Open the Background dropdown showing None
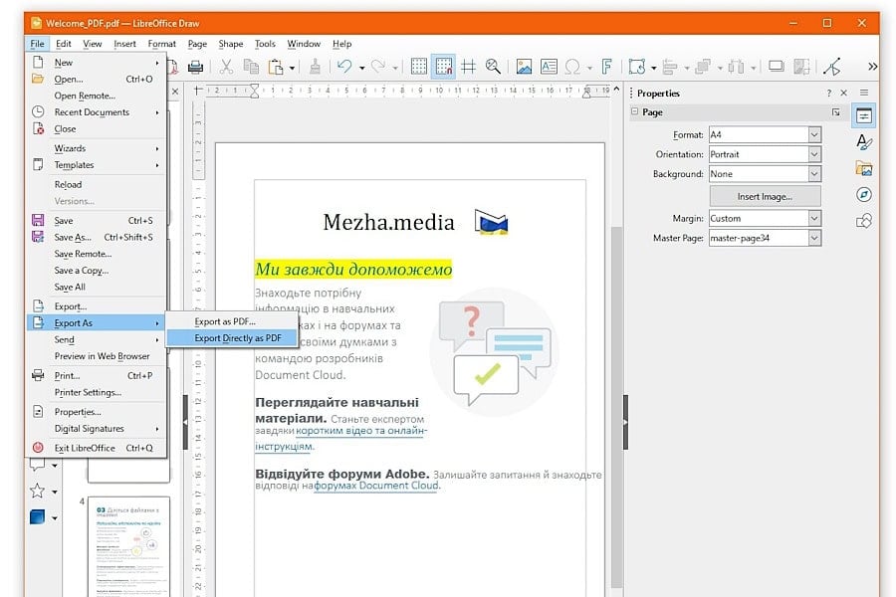896x597 pixels. tap(814, 174)
